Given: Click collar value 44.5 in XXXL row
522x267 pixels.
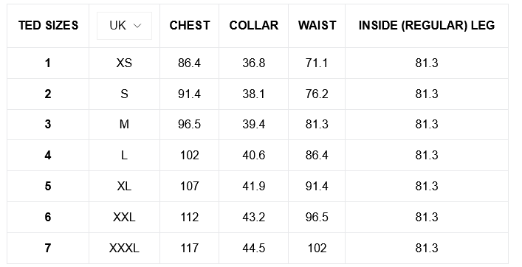Looking at the screenshot, I should point(254,248).
